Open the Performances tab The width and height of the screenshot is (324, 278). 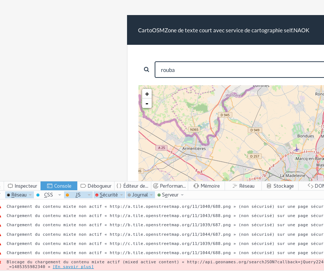point(169,186)
